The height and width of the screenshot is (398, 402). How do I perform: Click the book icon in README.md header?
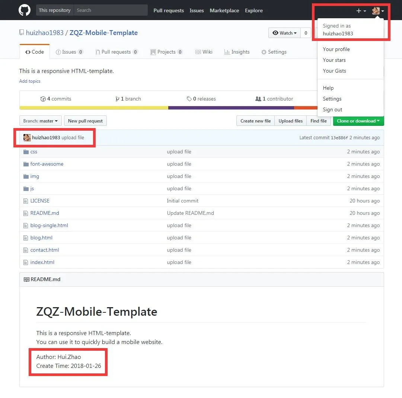pyautogui.click(x=26, y=280)
